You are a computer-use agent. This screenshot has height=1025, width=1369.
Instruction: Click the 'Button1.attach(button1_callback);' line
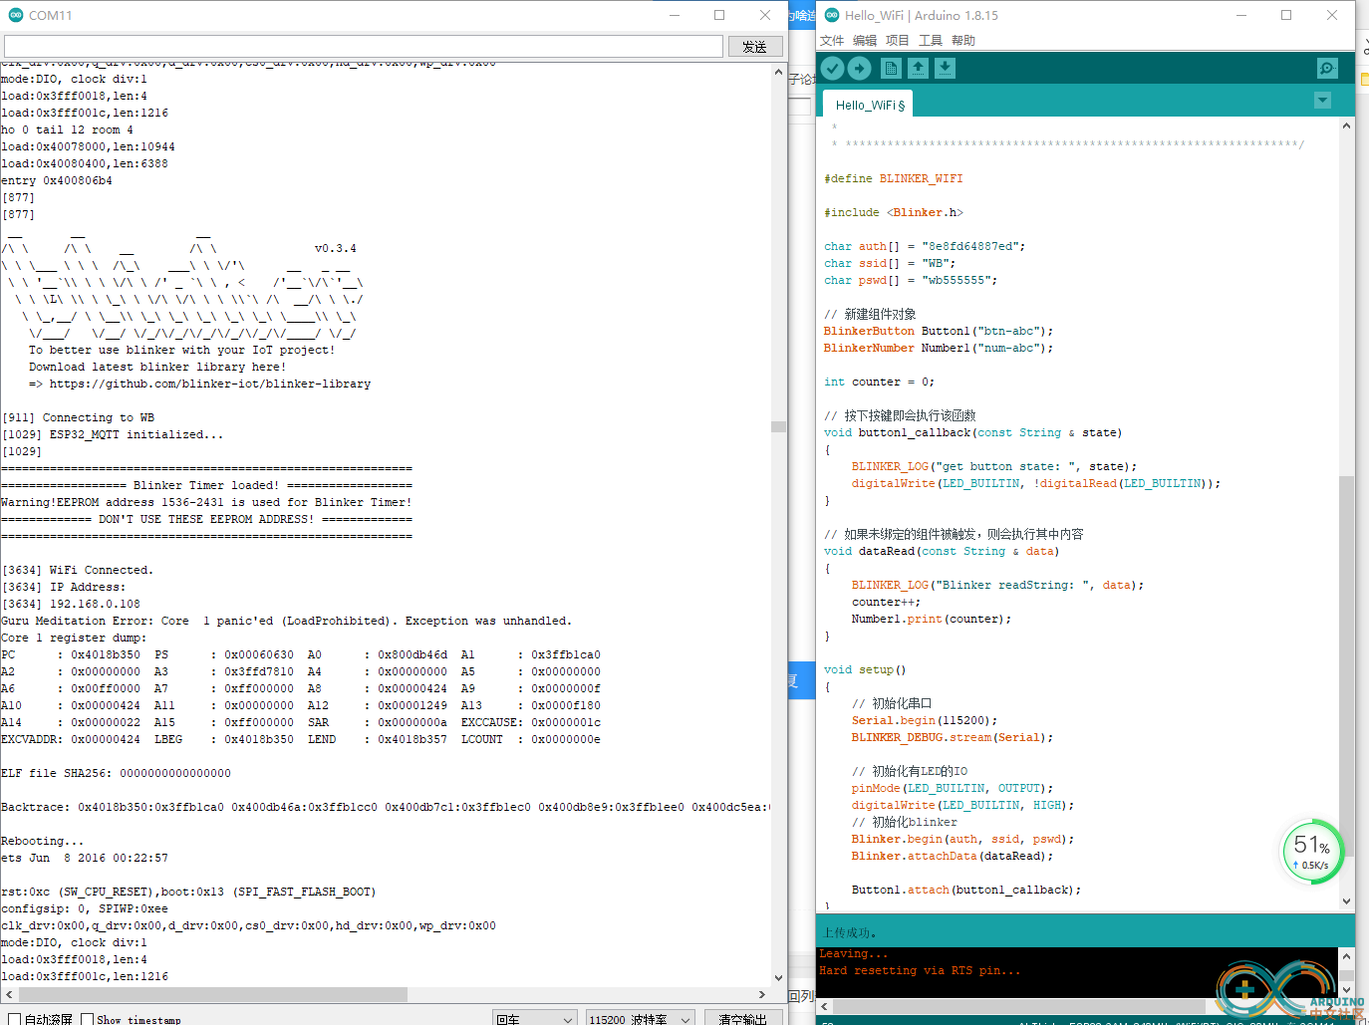pos(966,890)
